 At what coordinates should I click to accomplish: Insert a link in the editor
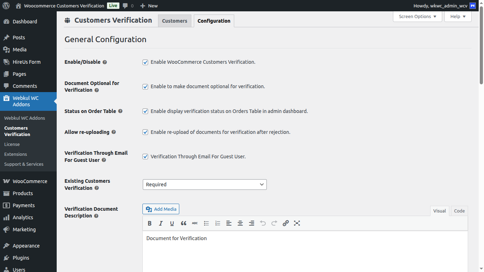pos(286,223)
